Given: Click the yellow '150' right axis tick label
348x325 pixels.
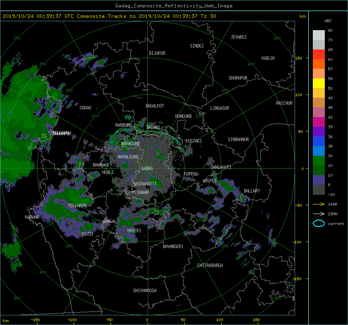Looking at the screenshot, I should pyautogui.click(x=299, y=58).
